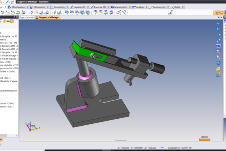Image resolution: width=226 pixels, height=151 pixels.
Task: Select the orange lasso selection icon
Action: coord(218,69)
